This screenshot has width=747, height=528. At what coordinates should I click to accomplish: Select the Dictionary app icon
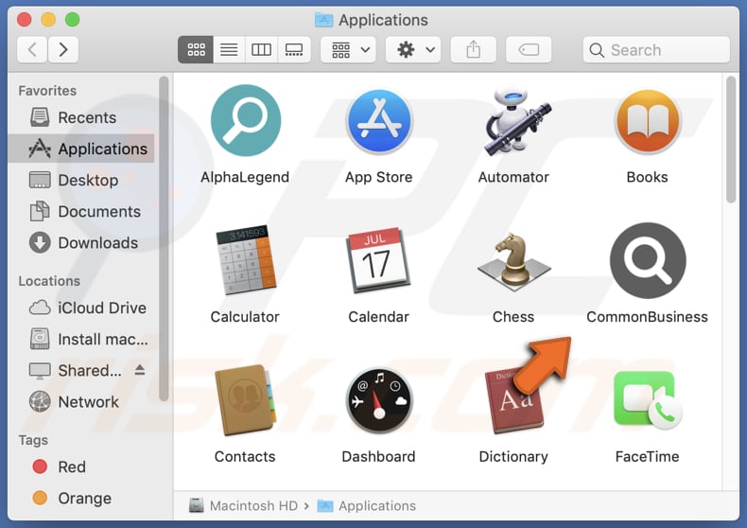[x=513, y=401]
